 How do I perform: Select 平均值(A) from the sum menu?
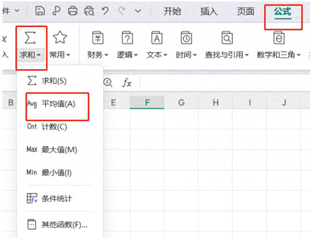[x=58, y=104]
